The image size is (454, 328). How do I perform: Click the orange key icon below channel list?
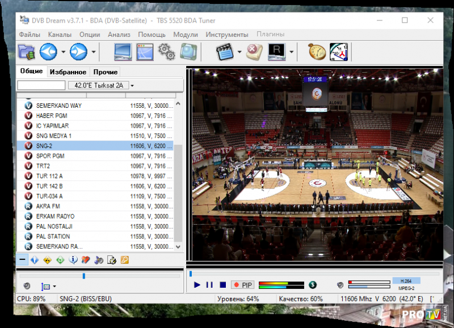[124, 260]
